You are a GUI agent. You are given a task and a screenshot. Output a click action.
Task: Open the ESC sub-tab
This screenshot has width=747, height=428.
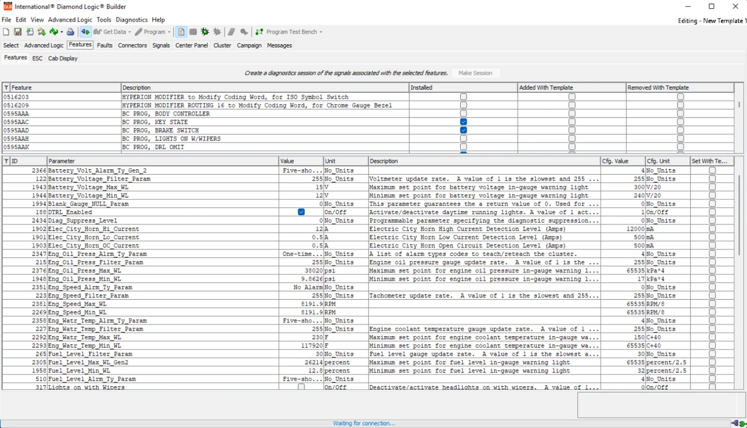[x=37, y=58]
